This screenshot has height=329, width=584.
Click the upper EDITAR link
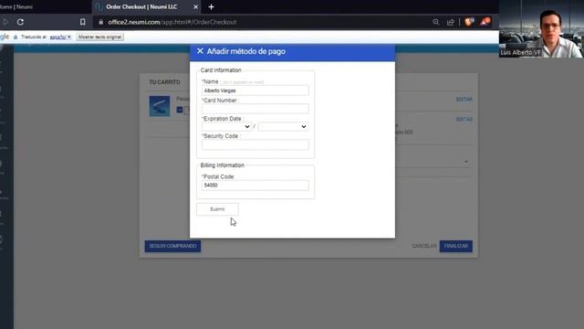coord(464,100)
